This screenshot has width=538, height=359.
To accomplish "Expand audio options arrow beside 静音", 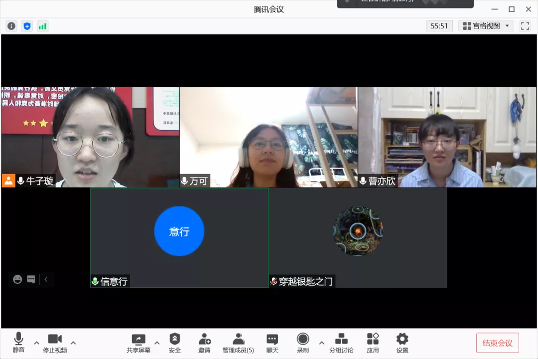I will click(36, 343).
